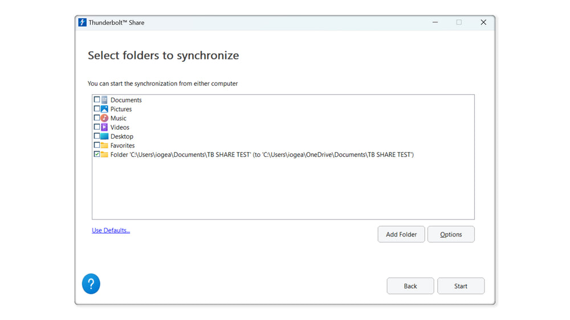
Task: Enable the Documents checkbox
Action: point(97,100)
